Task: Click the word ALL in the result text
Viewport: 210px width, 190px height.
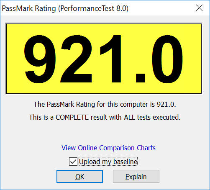Action: (x=130, y=117)
